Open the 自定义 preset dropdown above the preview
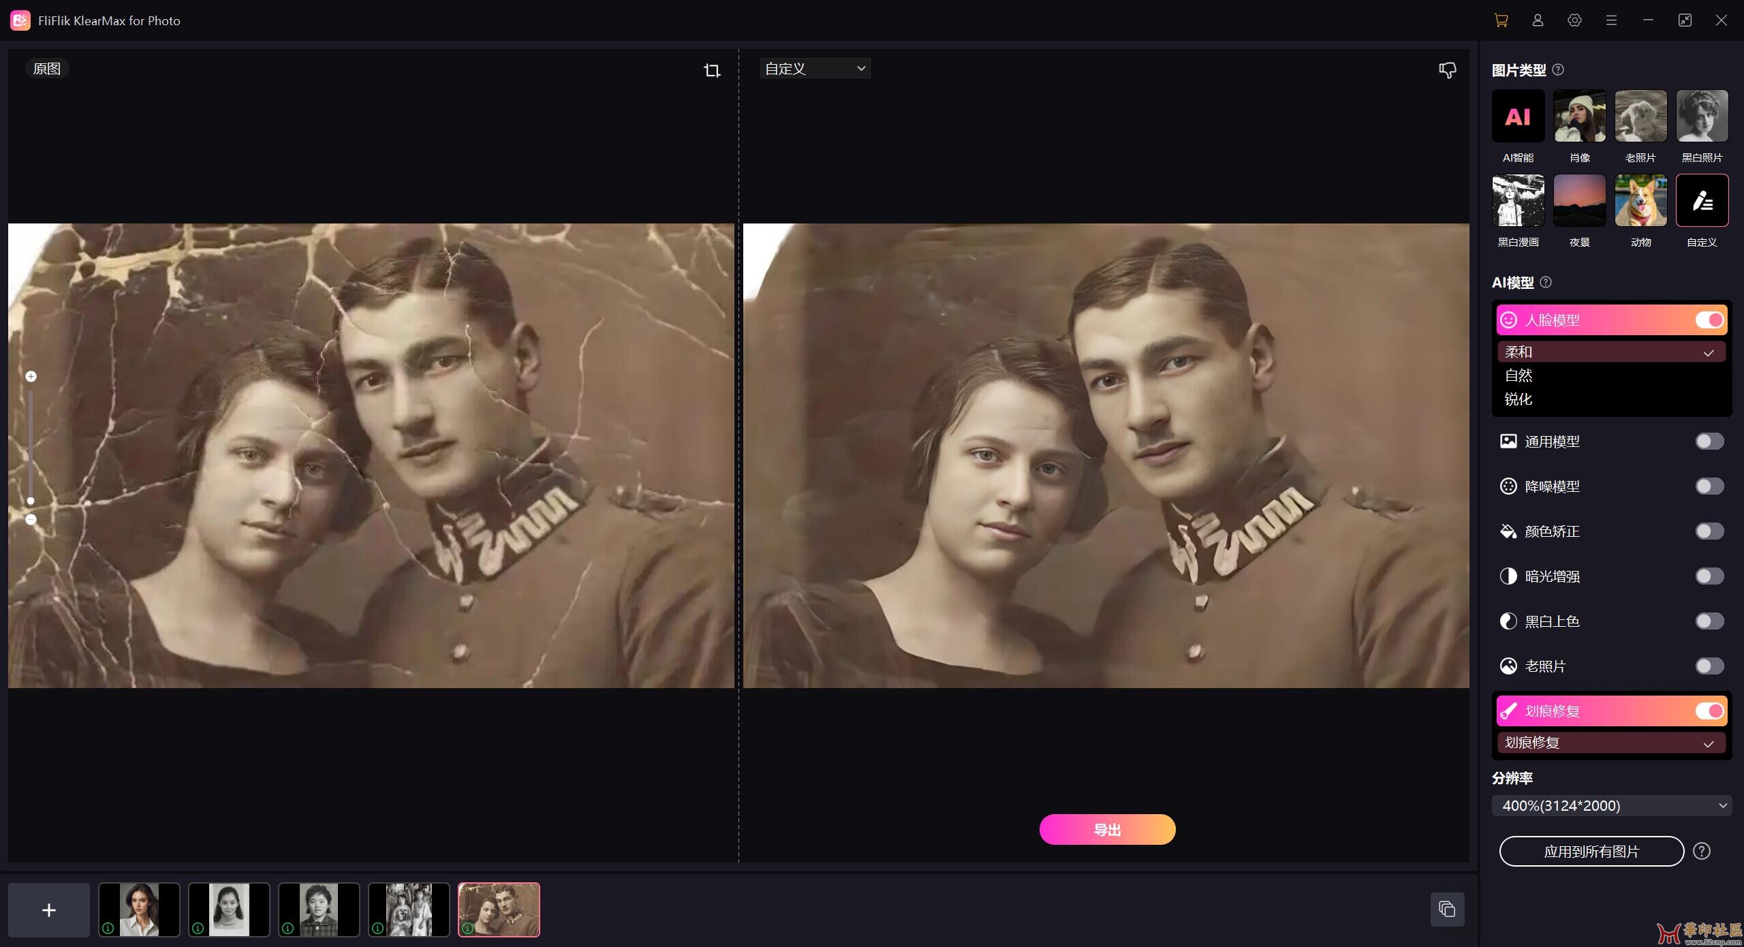Viewport: 1744px width, 947px height. coord(815,69)
